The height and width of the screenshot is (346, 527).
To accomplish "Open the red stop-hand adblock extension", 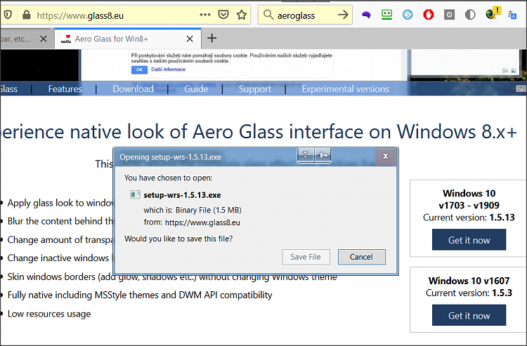I will point(428,15).
